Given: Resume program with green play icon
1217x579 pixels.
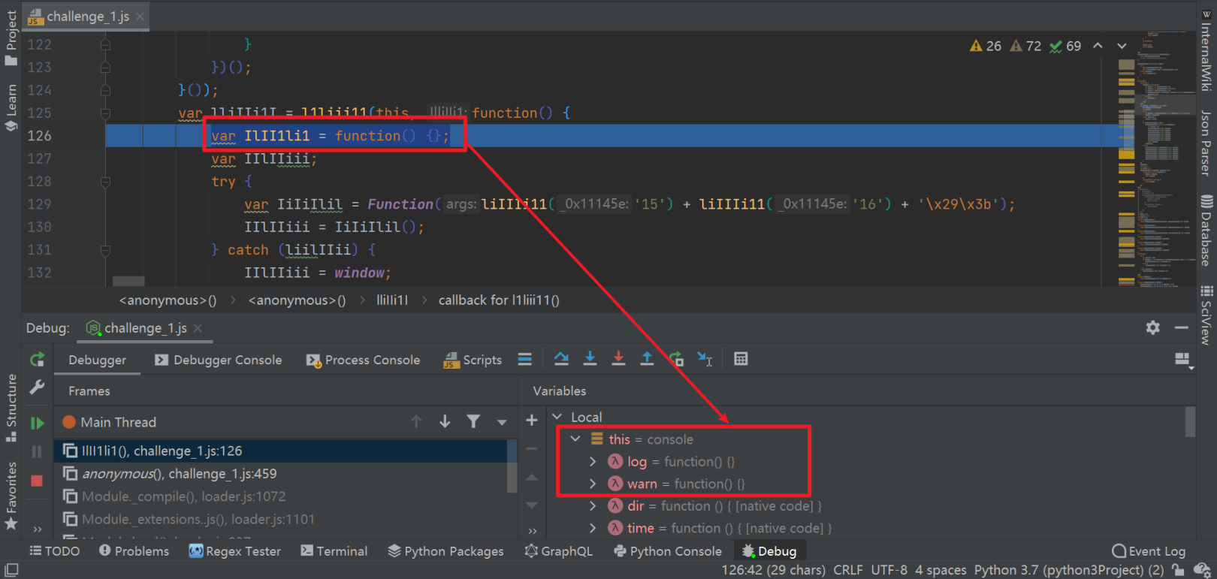Looking at the screenshot, I should (37, 423).
